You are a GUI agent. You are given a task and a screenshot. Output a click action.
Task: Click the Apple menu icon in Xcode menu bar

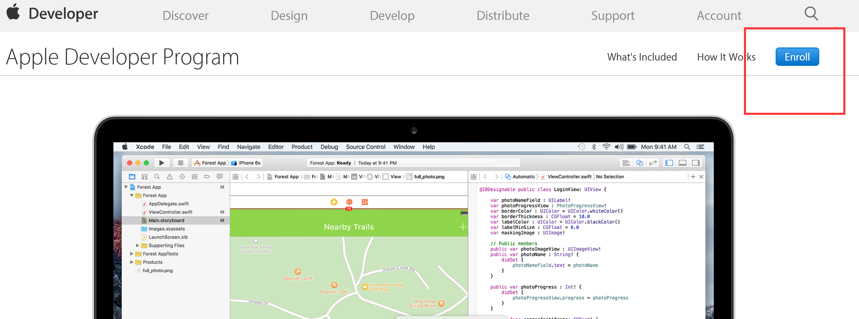click(x=125, y=147)
